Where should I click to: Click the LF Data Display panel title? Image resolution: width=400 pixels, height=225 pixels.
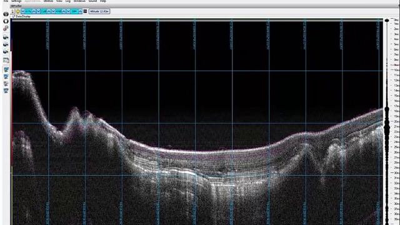[21, 17]
